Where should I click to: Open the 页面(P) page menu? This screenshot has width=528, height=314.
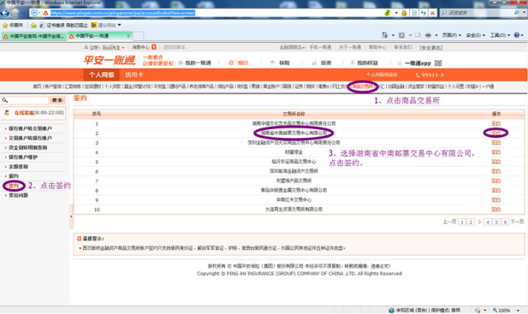[451, 35]
